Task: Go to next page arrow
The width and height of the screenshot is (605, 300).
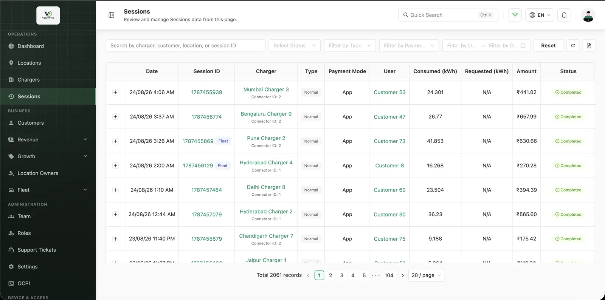Action: (403, 275)
